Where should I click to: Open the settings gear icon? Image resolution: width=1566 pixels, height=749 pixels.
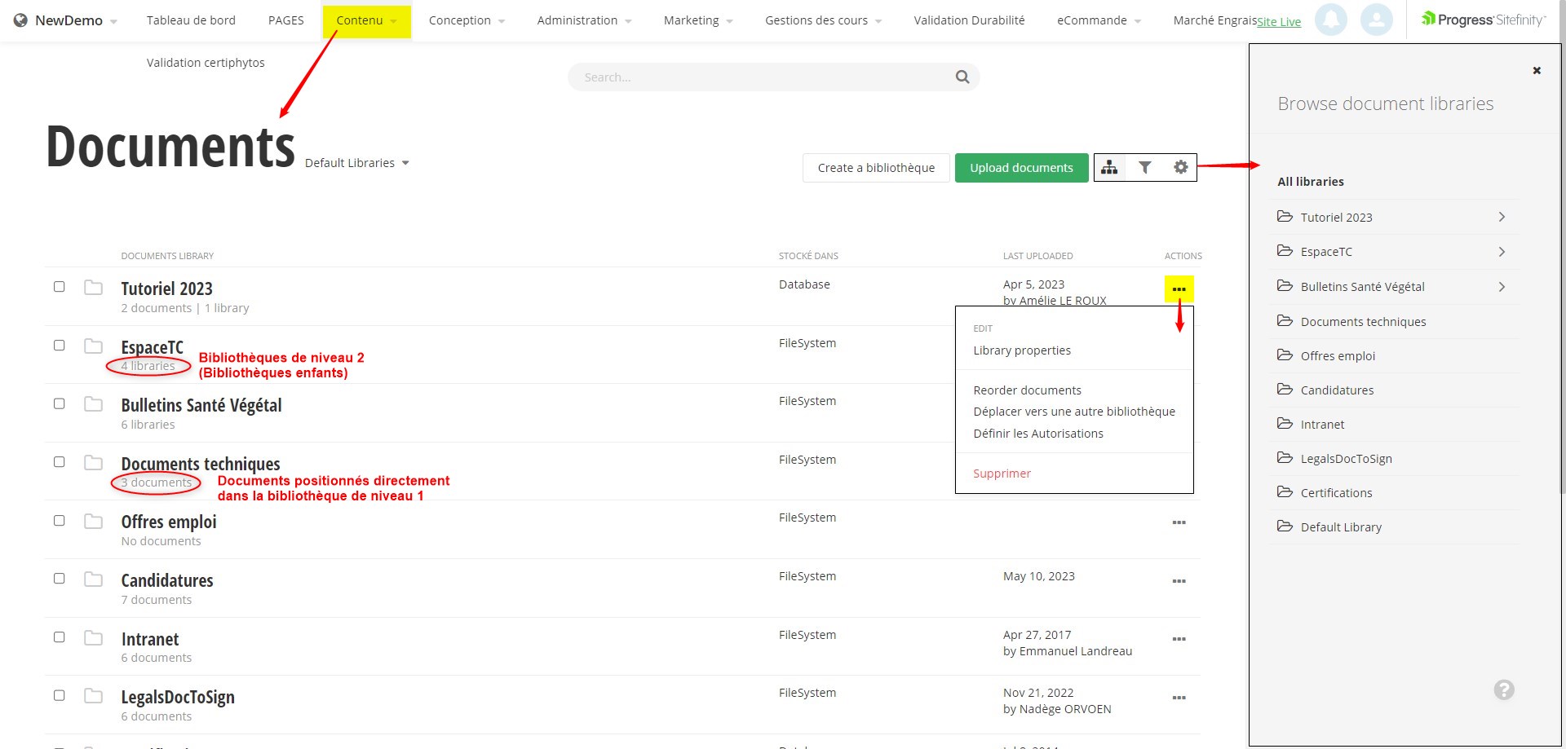[1180, 168]
